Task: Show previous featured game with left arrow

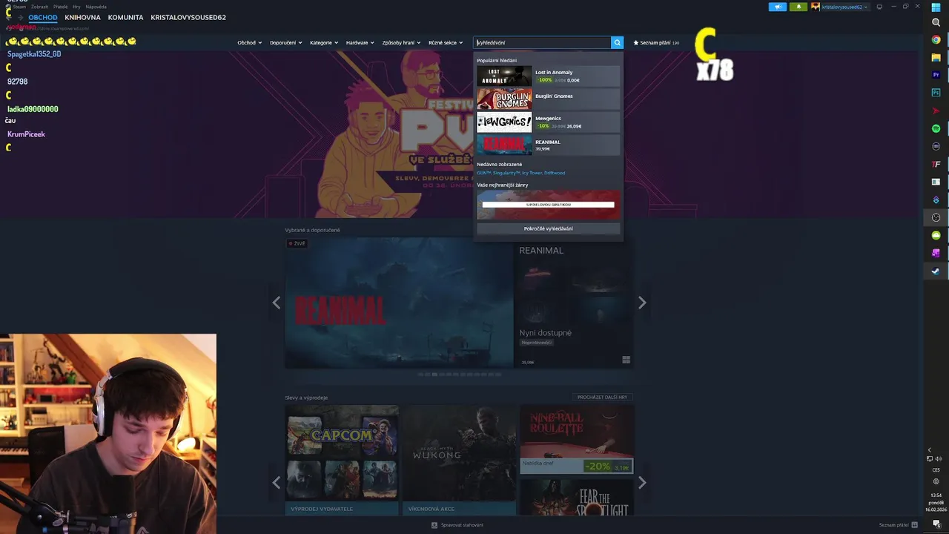Action: tap(277, 303)
